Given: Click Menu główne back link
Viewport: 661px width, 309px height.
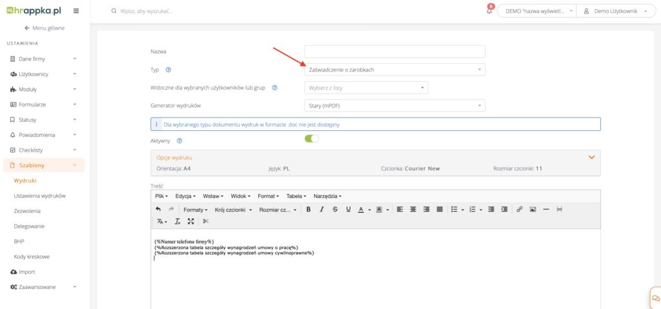Looking at the screenshot, I should tap(45, 28).
